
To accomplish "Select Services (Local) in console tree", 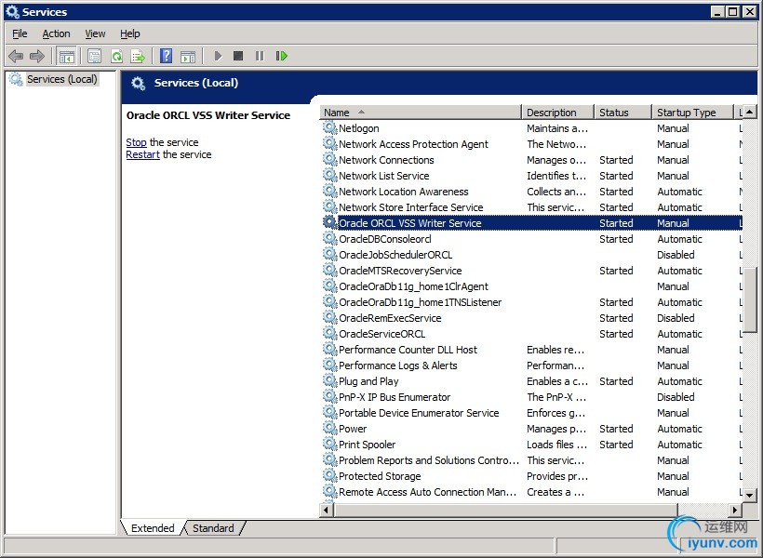I will tap(61, 79).
